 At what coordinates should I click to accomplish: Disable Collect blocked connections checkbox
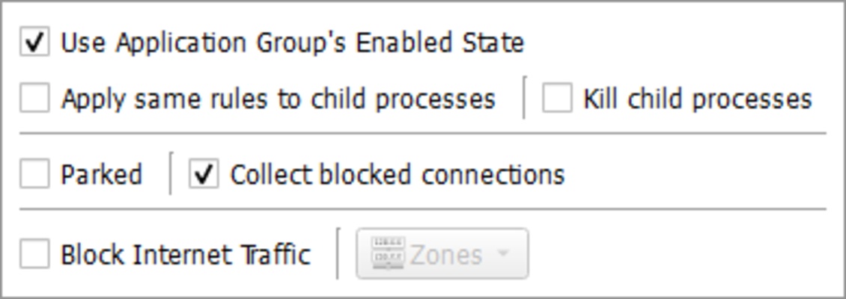204,175
